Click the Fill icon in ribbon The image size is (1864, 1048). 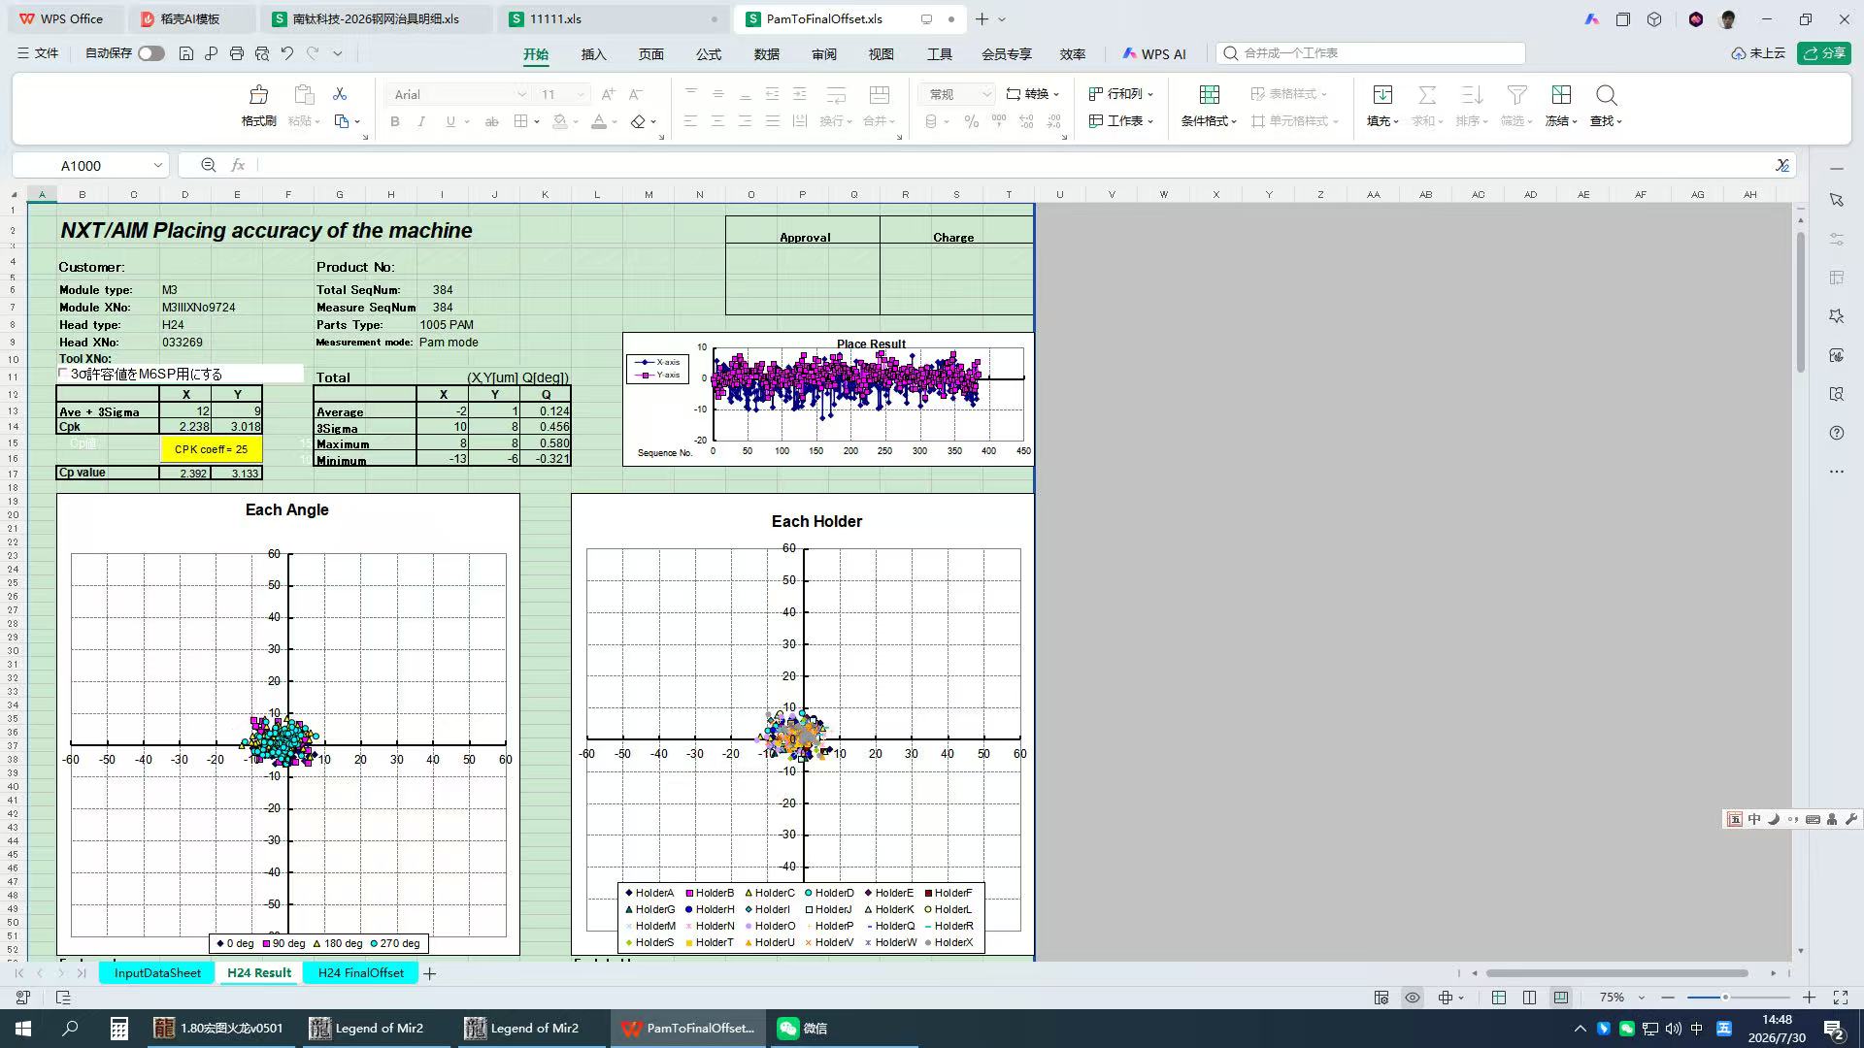point(1382,95)
